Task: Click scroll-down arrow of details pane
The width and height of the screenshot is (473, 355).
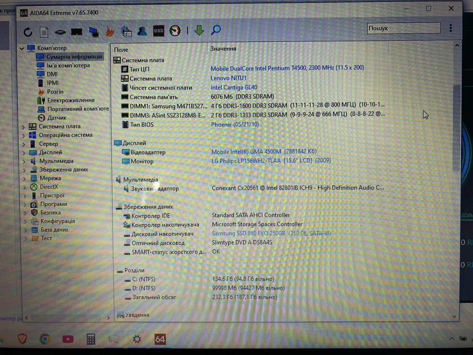Action: (454, 317)
